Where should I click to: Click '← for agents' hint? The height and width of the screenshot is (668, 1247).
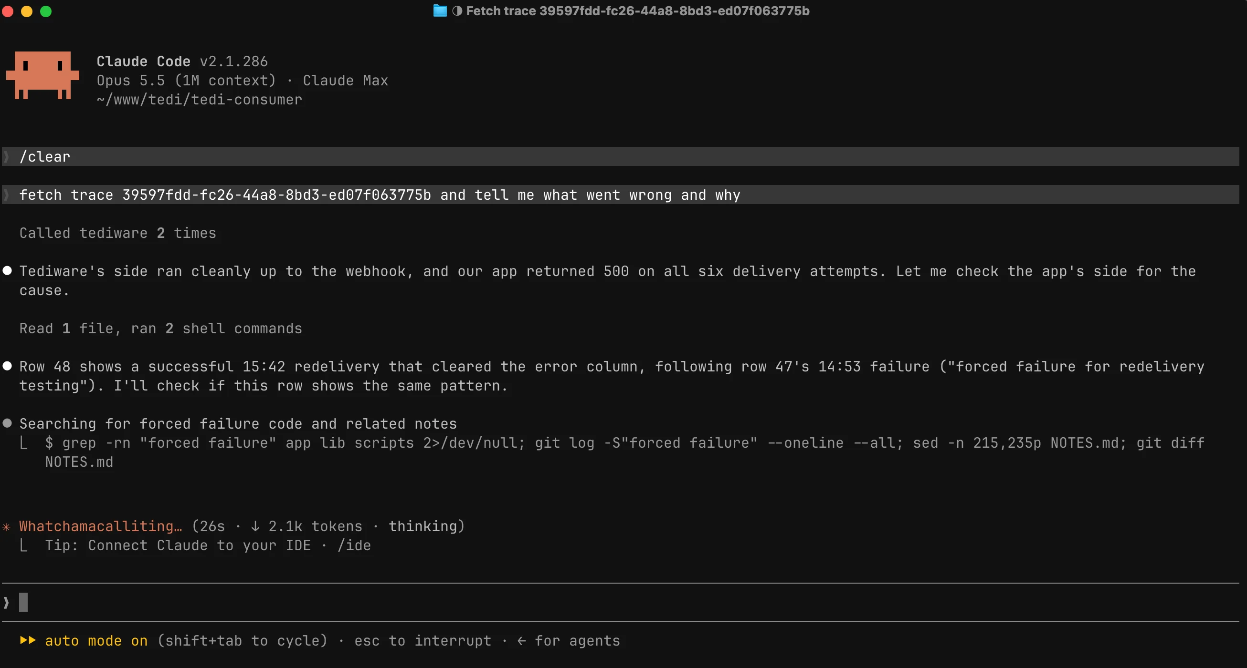568,640
